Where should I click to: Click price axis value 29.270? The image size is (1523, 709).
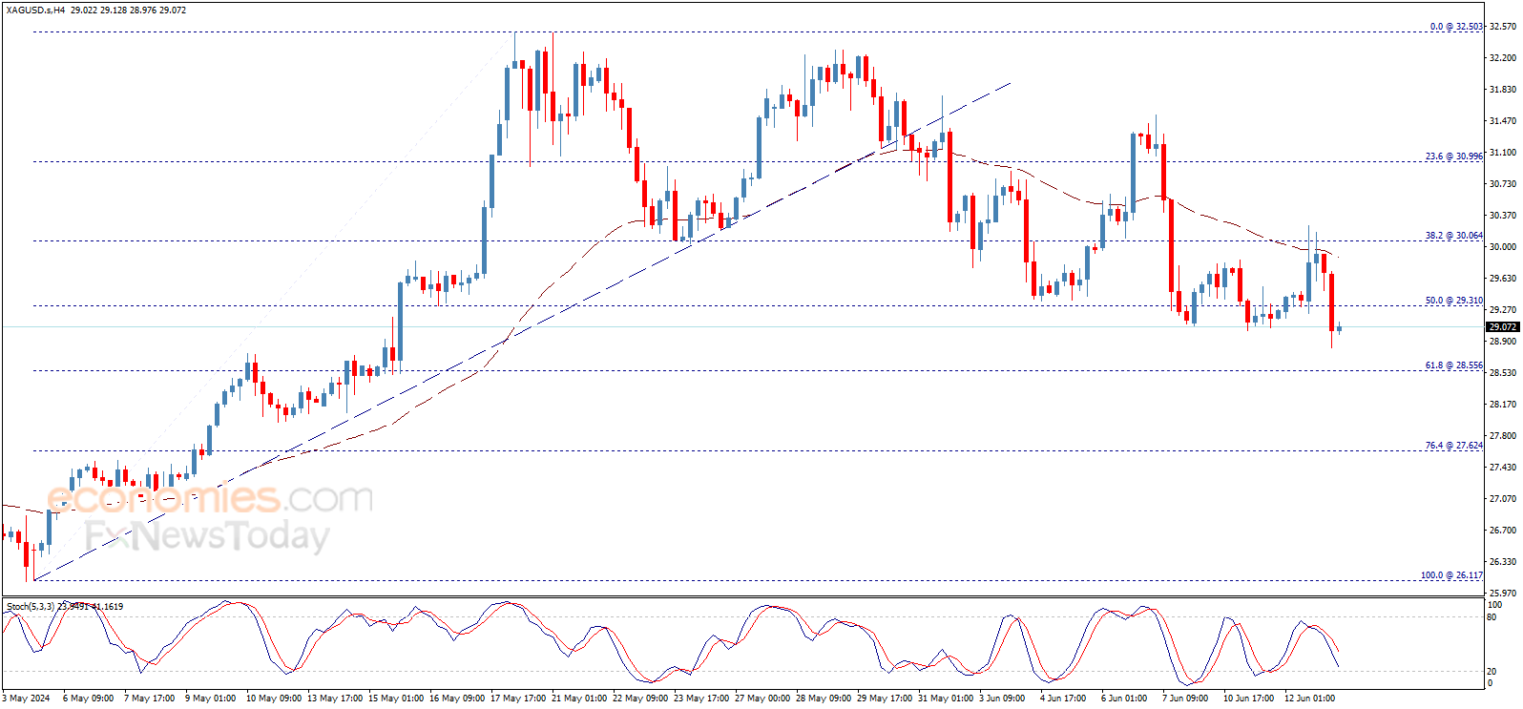1503,310
